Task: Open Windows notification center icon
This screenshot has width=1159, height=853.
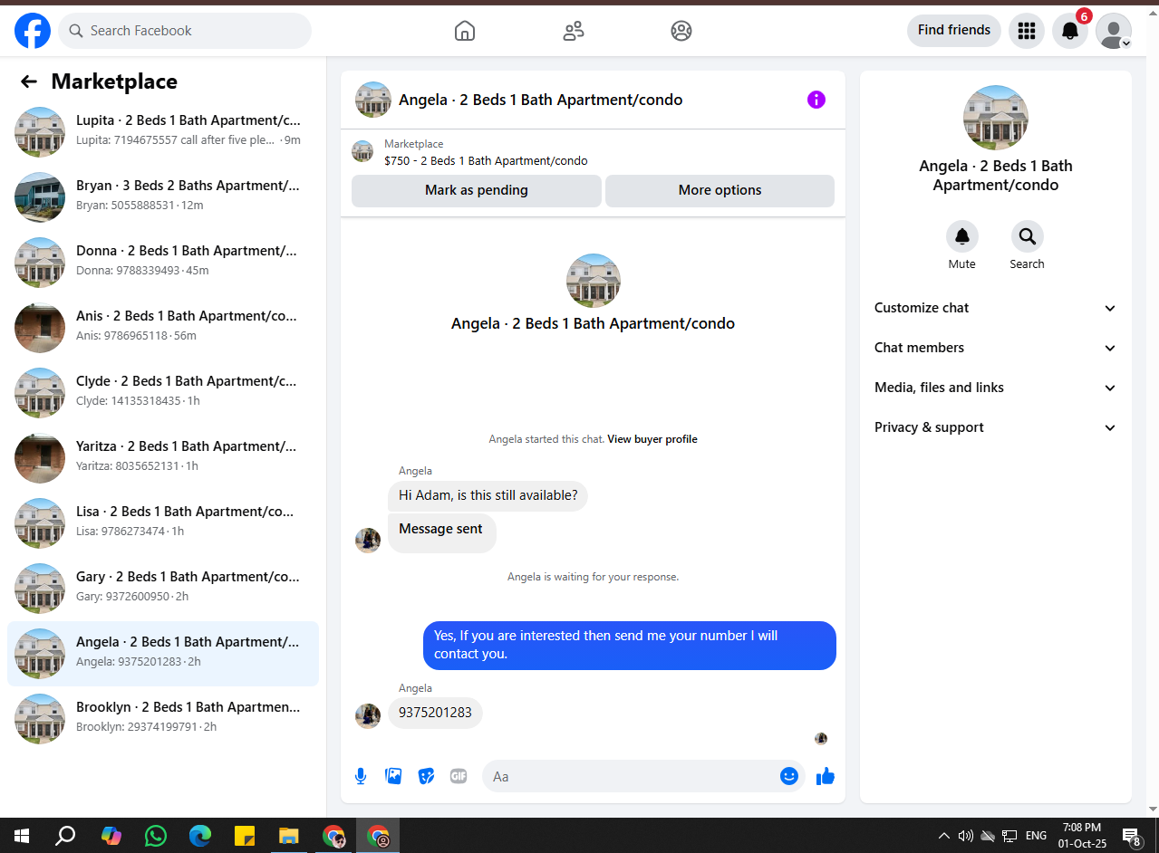Action: pyautogui.click(x=1131, y=836)
